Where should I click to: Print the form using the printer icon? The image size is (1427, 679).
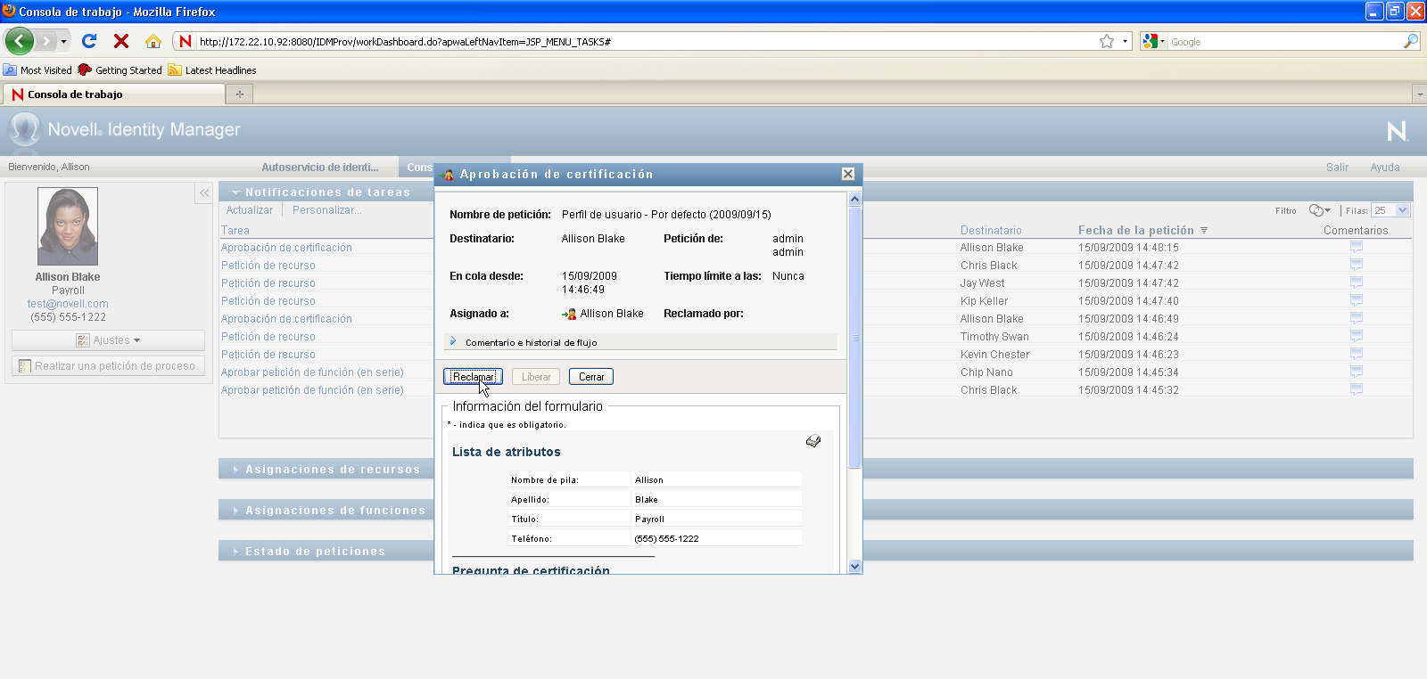[x=813, y=441]
